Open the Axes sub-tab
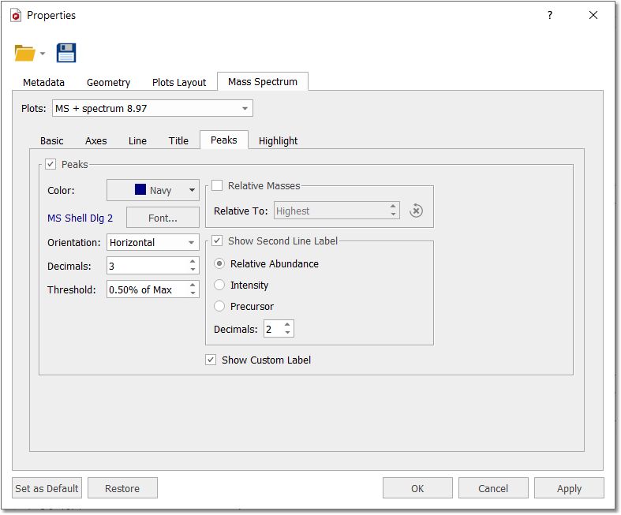Screen dimensions: 621x515 95,141
